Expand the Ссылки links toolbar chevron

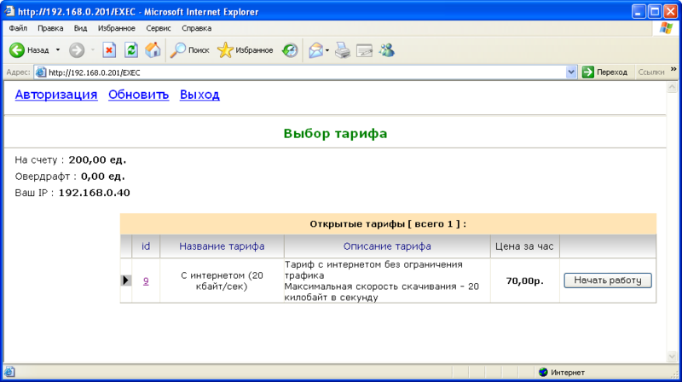coord(673,70)
